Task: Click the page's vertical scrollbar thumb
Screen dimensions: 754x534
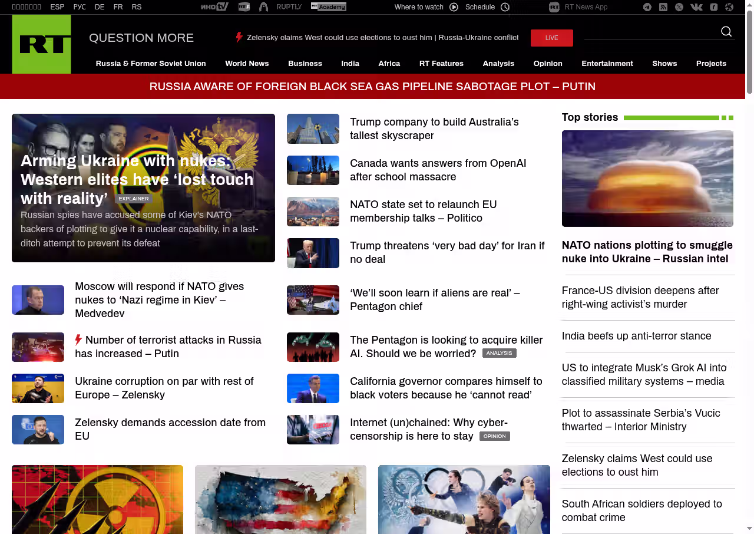Action: click(x=749, y=53)
